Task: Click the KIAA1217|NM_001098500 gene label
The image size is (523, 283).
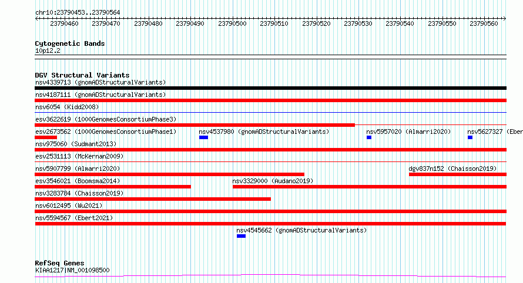Action: point(72,270)
